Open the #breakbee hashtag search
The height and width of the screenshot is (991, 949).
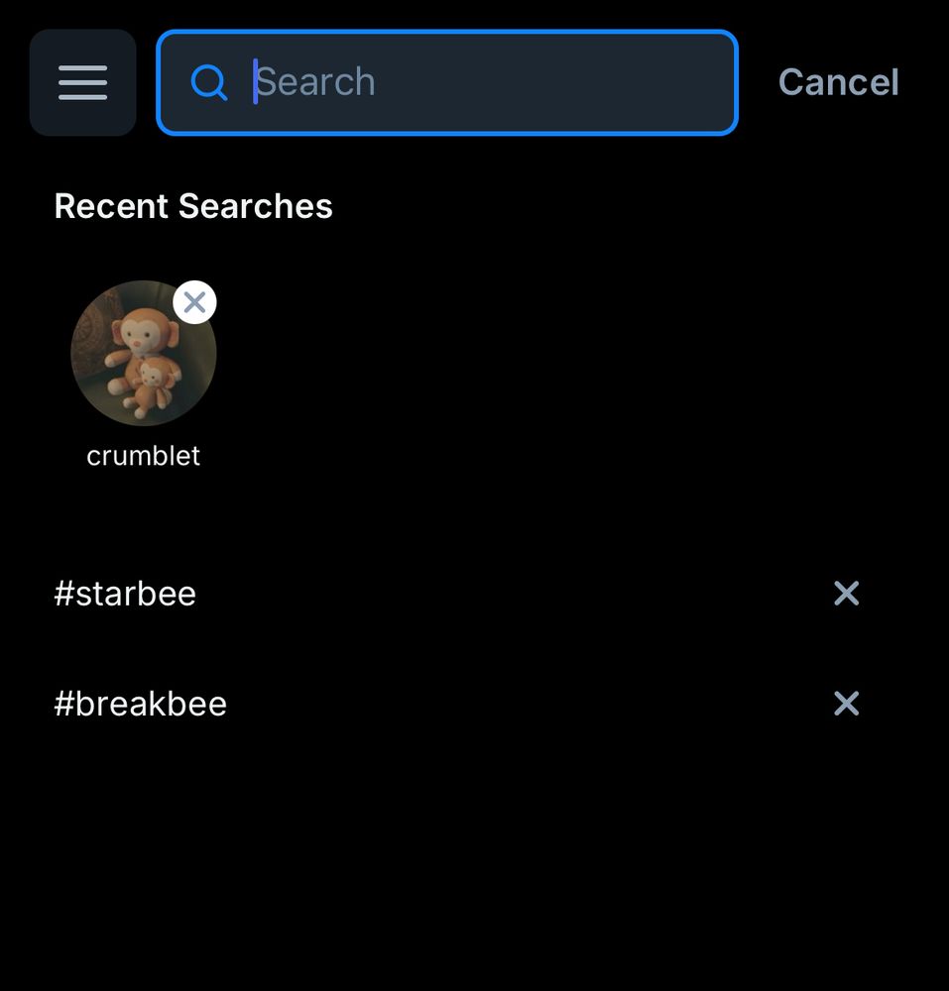pyautogui.click(x=140, y=704)
